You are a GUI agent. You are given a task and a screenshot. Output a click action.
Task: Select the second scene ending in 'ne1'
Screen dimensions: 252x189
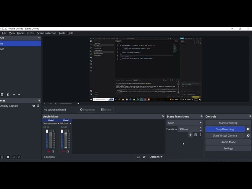coord(20,49)
